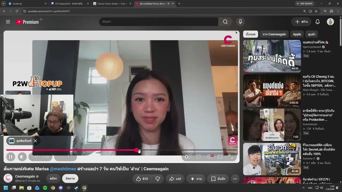Open the สร้าง create menu
The height and width of the screenshot is (192, 342).
point(301,22)
